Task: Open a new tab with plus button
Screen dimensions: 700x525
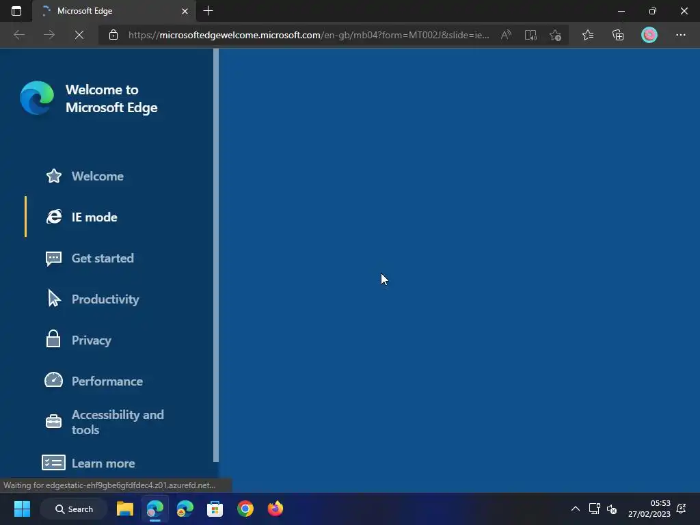Action: coord(208,11)
